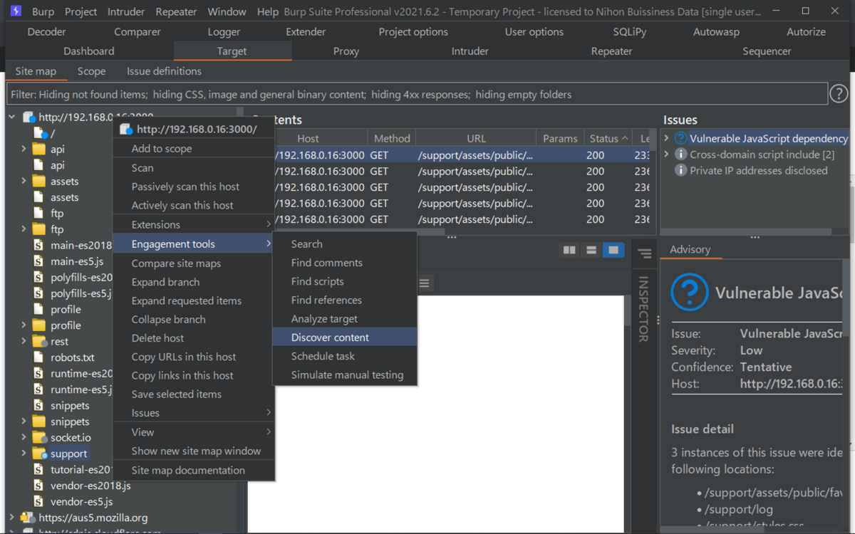Open the Burp menu in menu bar
The image size is (855, 534).
click(43, 11)
